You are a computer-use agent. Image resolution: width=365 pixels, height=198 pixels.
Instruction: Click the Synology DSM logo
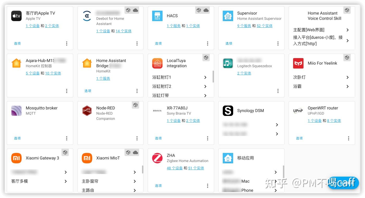coord(228,111)
